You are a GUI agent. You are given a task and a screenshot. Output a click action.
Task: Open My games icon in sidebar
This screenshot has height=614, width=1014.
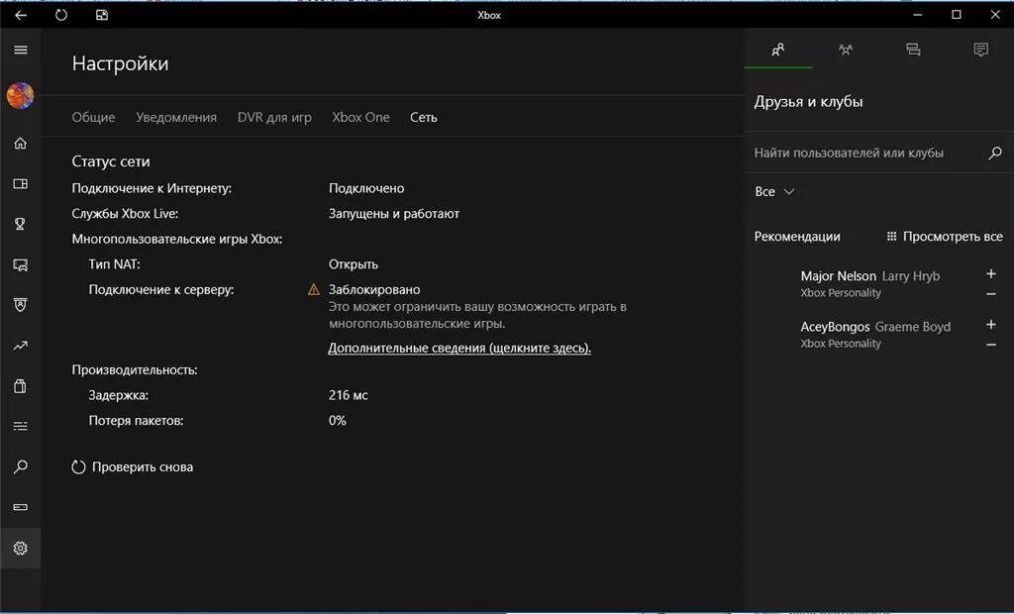pos(21,184)
